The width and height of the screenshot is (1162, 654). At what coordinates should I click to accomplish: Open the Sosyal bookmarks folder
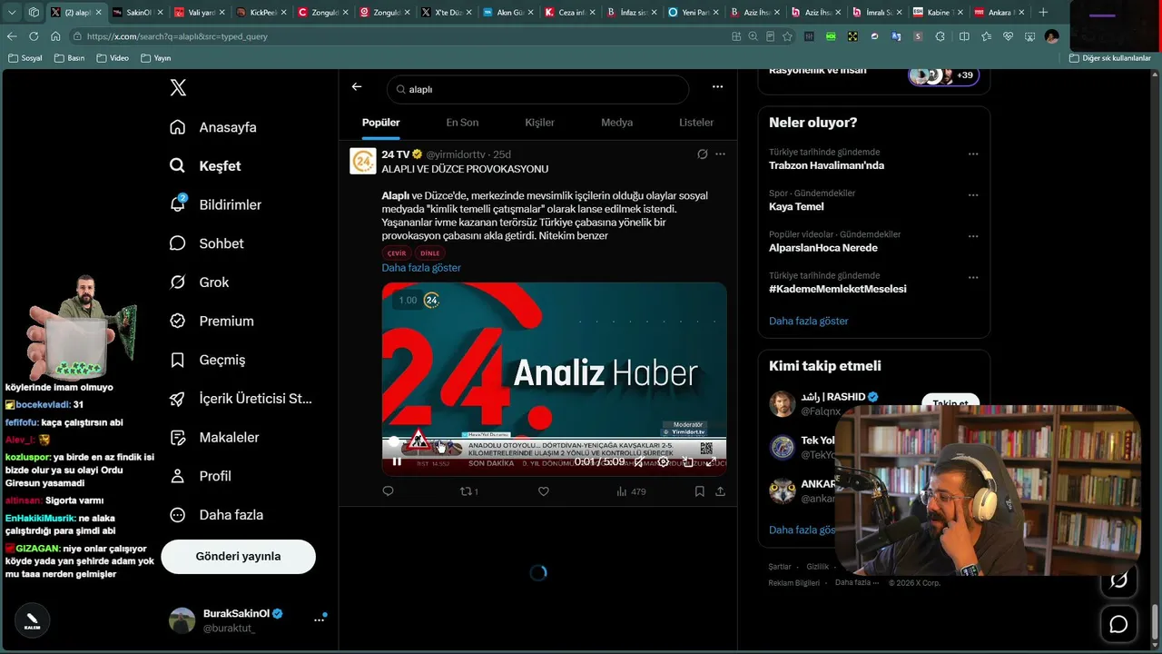click(26, 58)
